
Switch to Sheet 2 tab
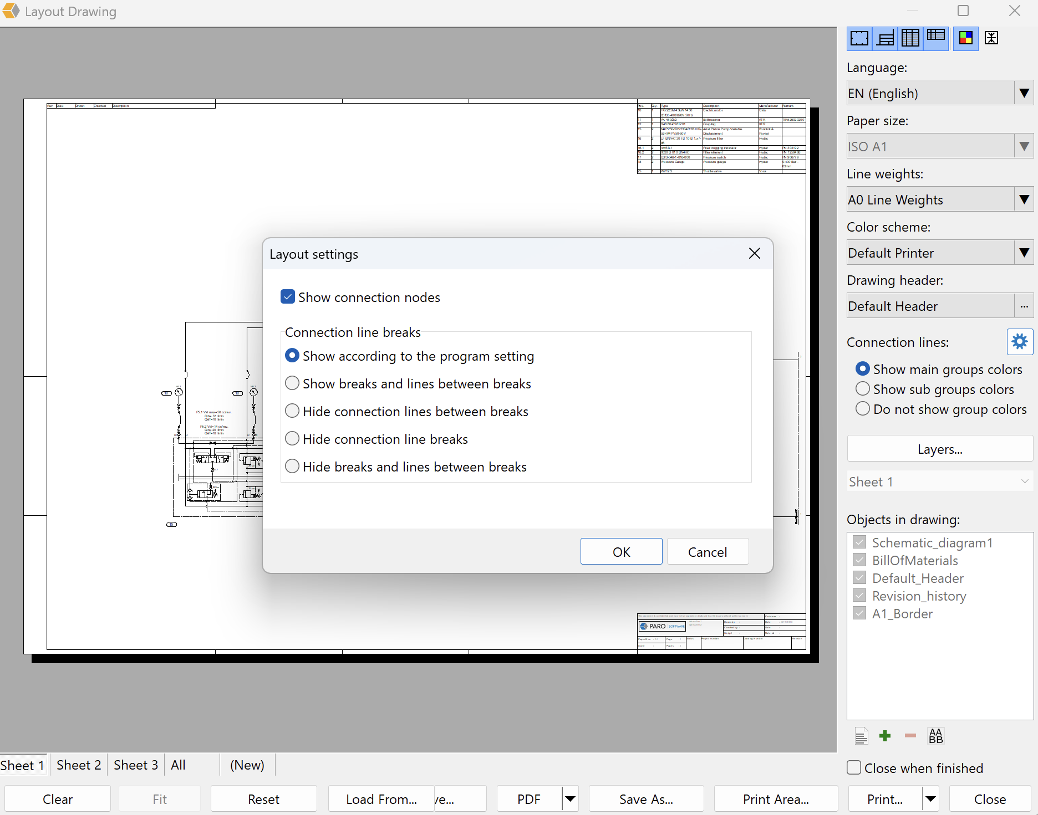tap(79, 765)
